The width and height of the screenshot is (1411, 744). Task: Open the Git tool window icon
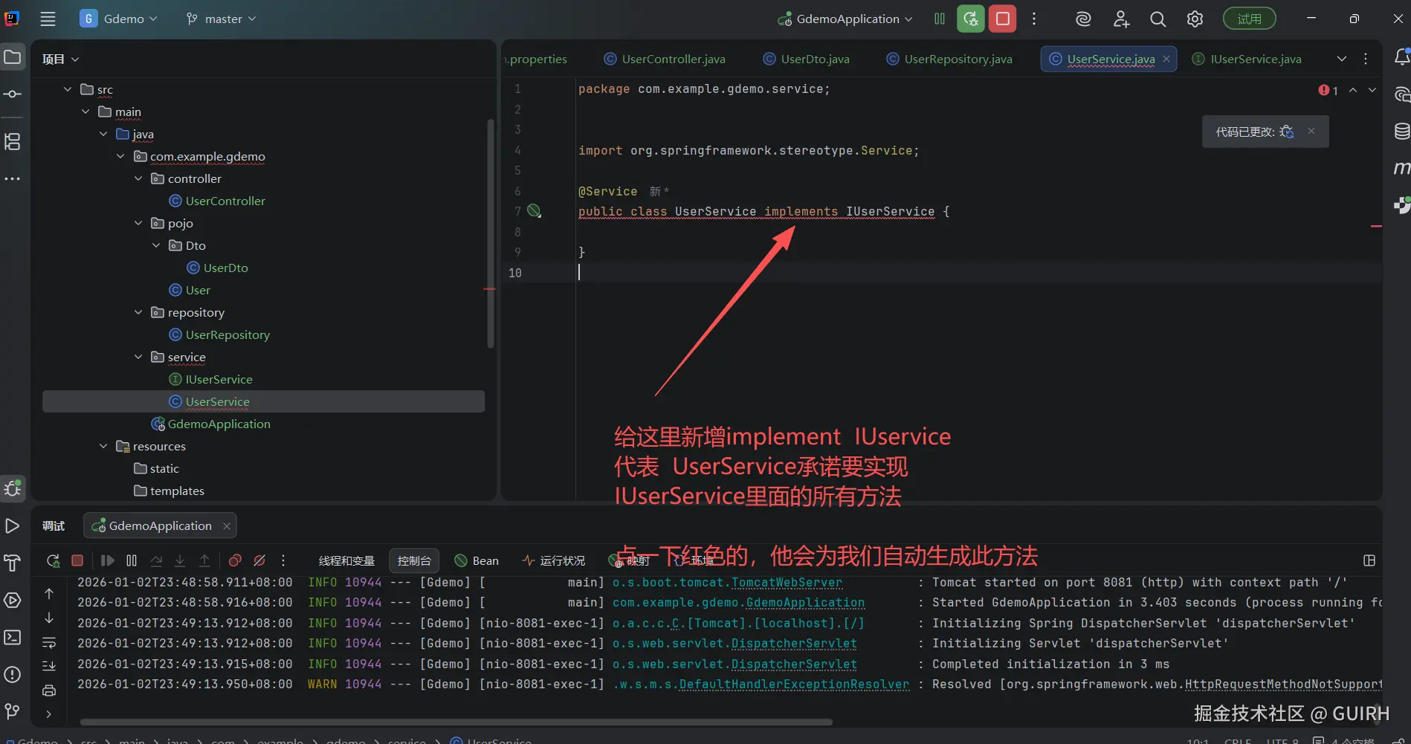click(x=13, y=711)
